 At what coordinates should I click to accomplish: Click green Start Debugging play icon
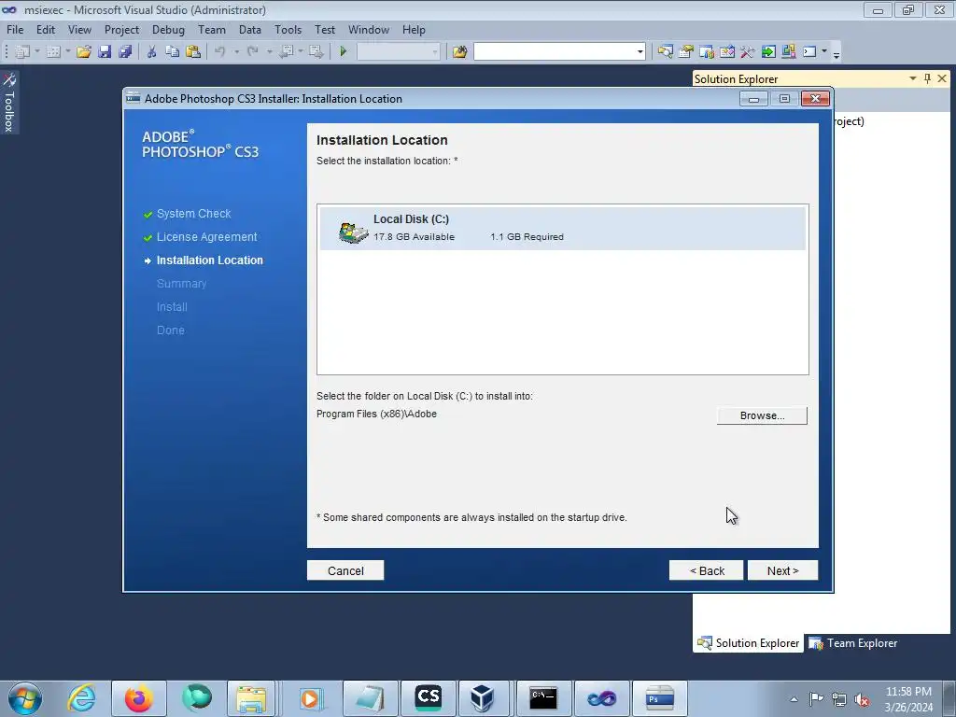(x=343, y=52)
